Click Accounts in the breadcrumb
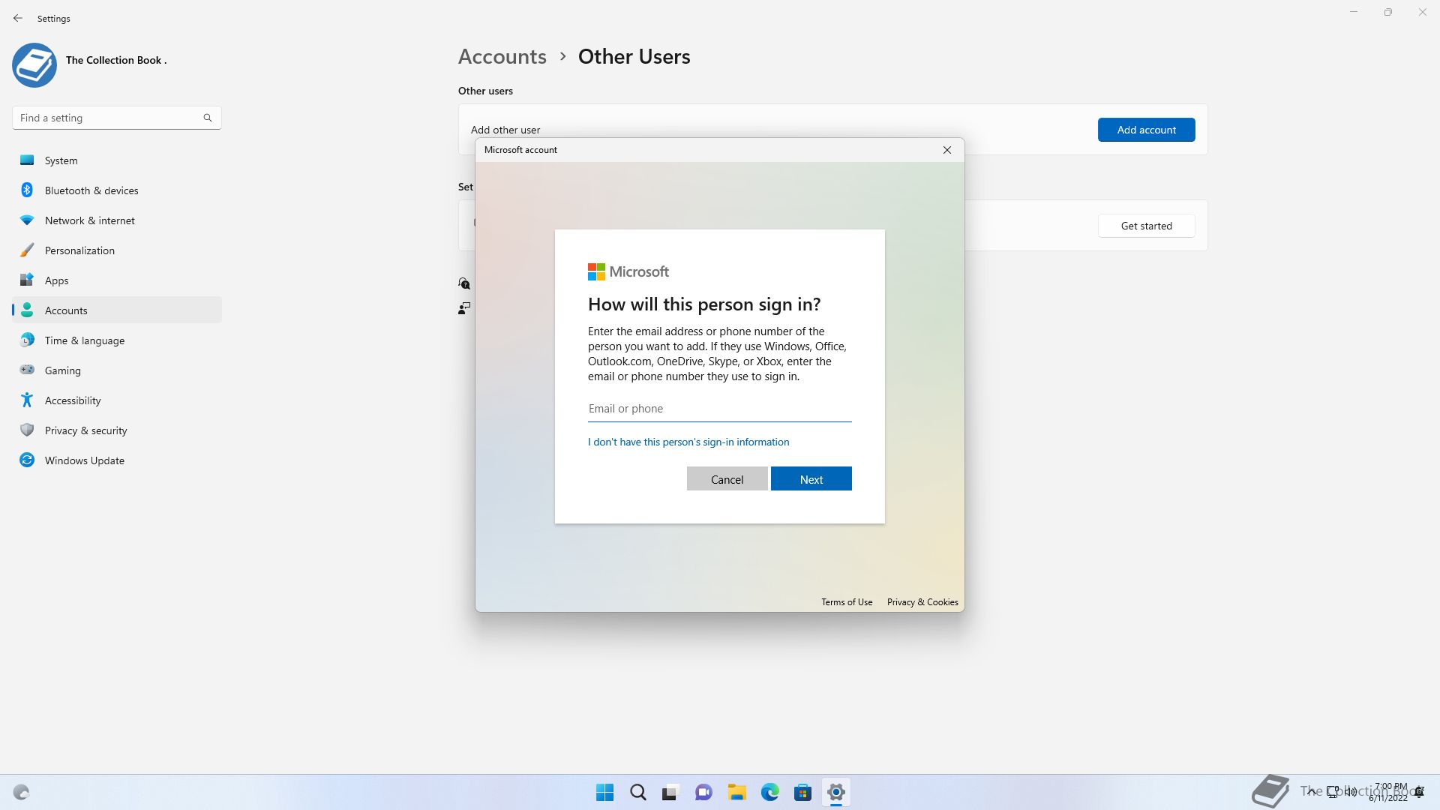The width and height of the screenshot is (1440, 810). (502, 56)
